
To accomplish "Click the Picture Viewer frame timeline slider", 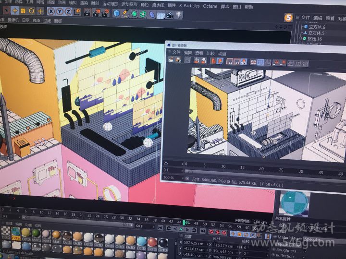I will 240,170.
